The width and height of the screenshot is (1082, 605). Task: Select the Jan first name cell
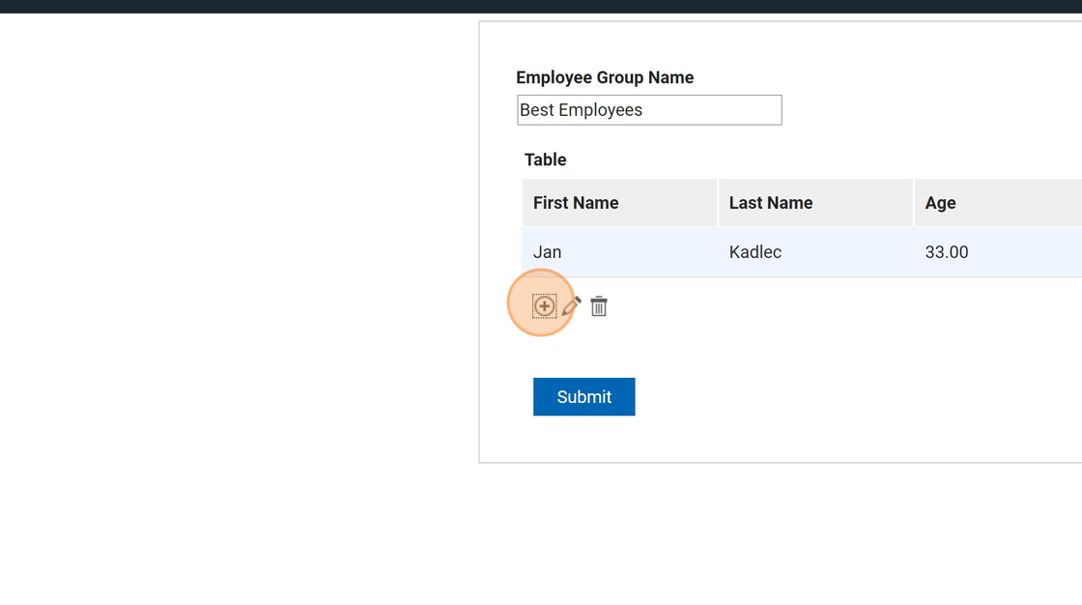click(548, 252)
